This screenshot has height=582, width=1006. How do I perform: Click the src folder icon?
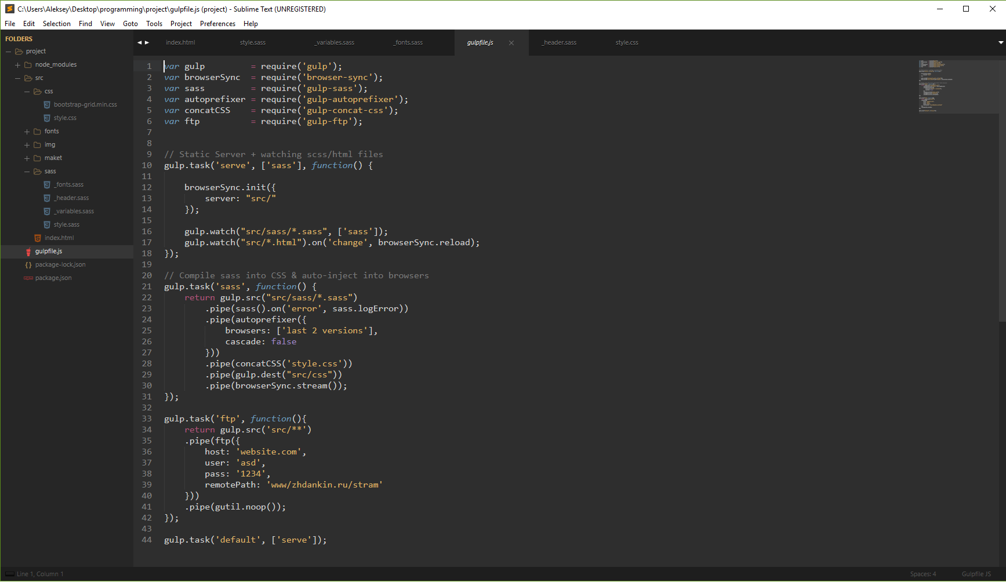point(28,78)
